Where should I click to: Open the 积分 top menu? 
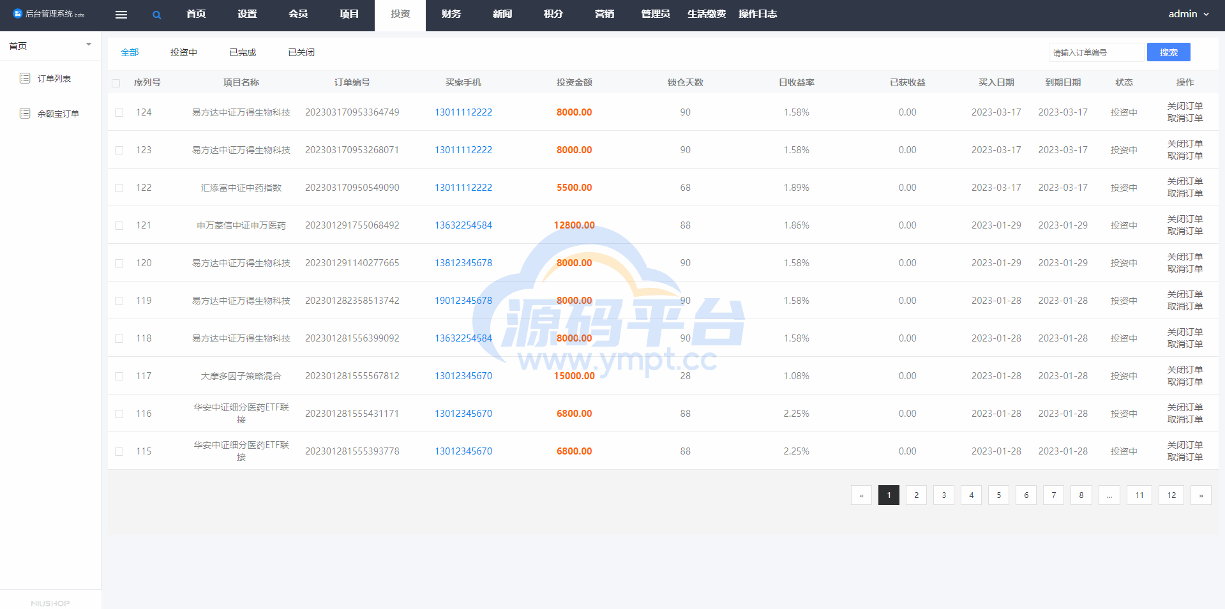(553, 14)
